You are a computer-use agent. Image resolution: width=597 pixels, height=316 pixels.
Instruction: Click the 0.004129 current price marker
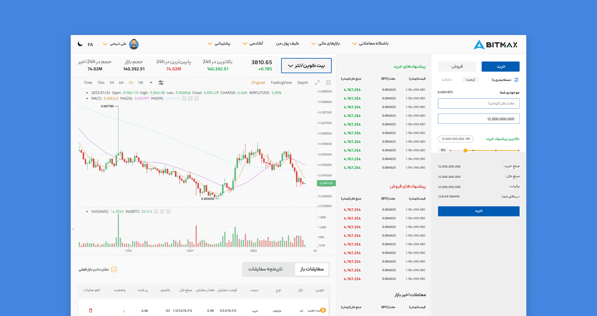(326, 183)
